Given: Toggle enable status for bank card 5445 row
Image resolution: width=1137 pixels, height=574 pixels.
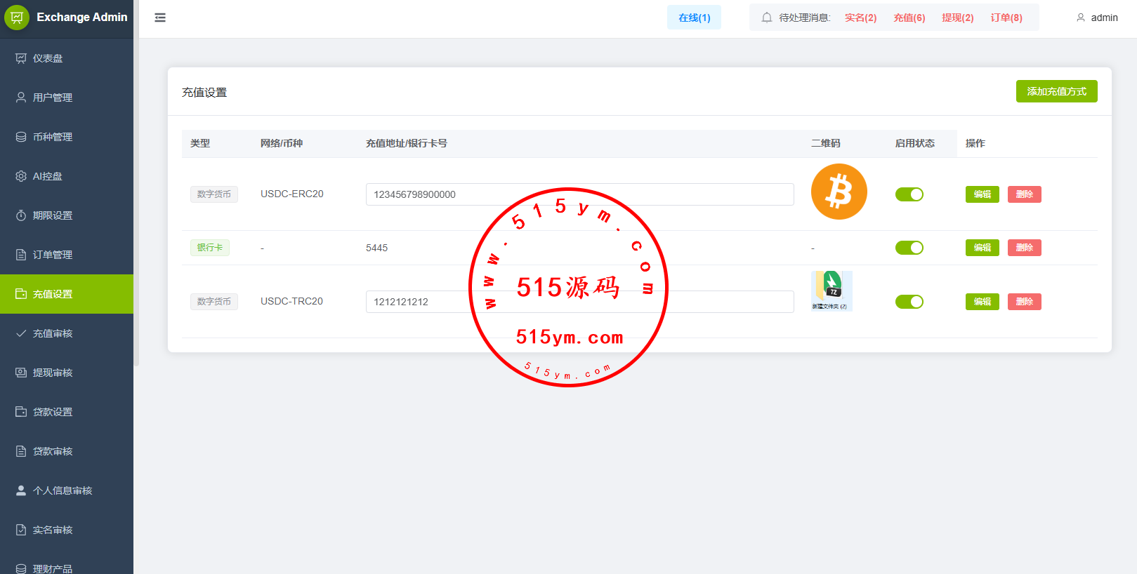Looking at the screenshot, I should coord(909,248).
